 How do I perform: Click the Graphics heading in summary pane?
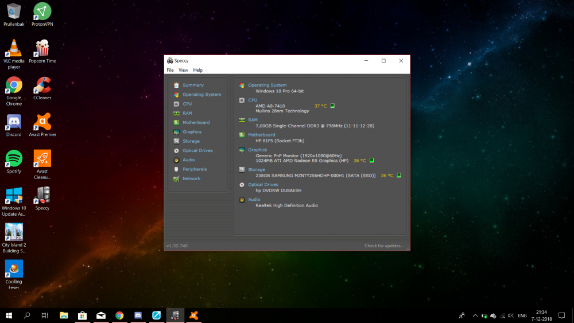coord(257,150)
